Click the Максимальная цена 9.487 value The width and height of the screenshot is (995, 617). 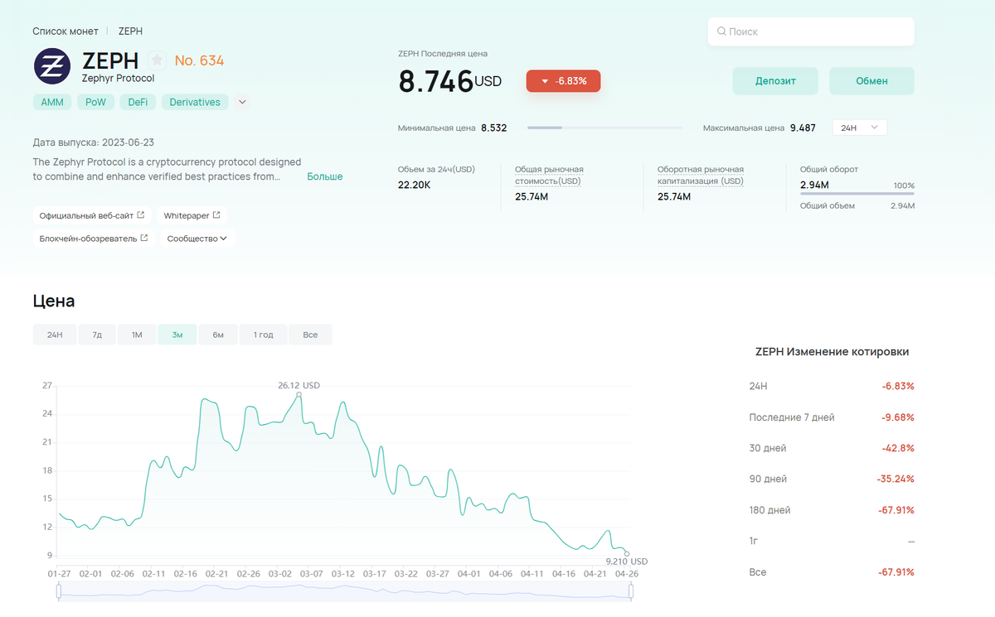click(803, 128)
